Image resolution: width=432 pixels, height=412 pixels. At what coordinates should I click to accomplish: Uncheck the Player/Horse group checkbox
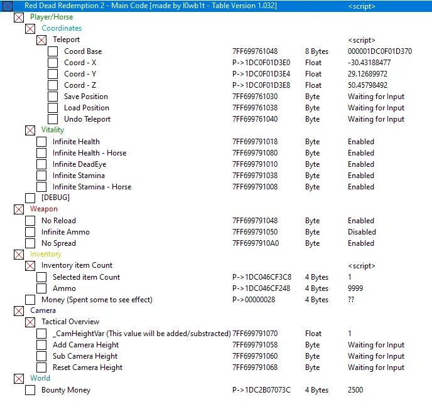click(19, 18)
